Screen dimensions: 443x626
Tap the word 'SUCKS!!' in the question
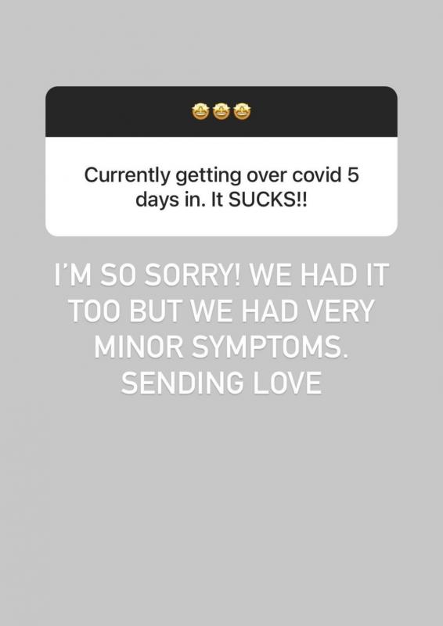(268, 200)
